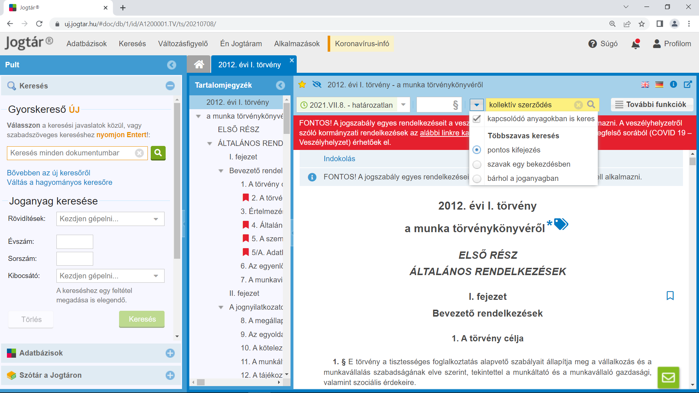Click the green Keresés submit button
This screenshot has height=393, width=699.
coord(142,319)
